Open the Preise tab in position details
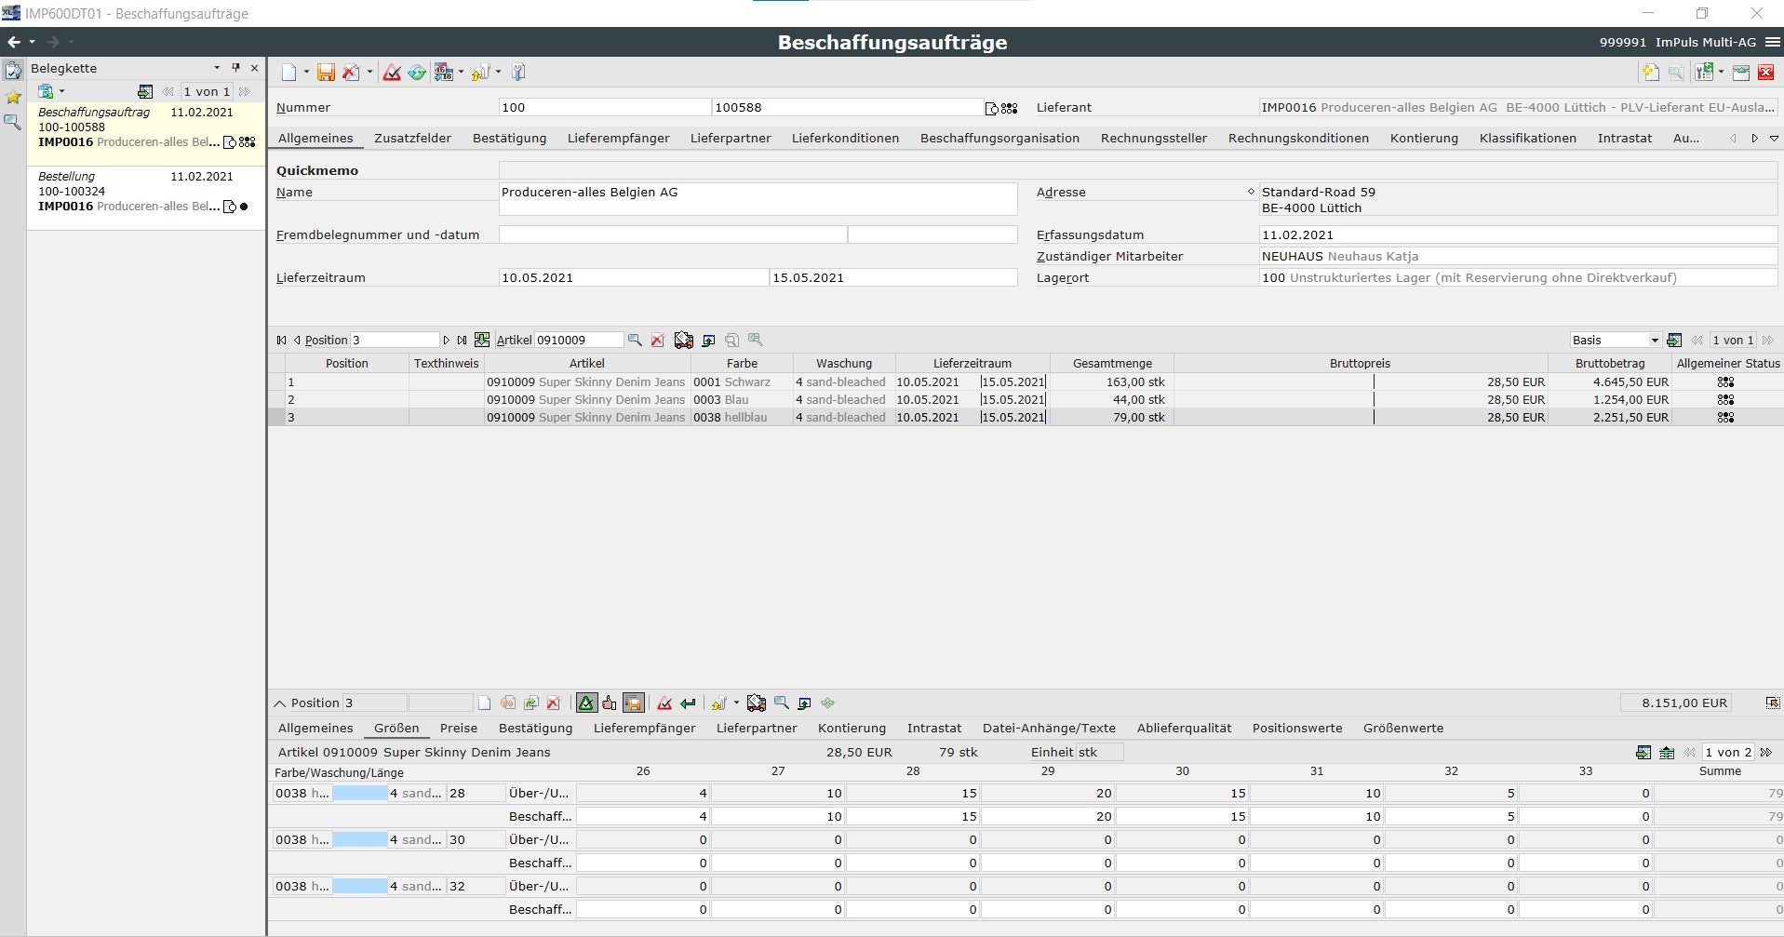1784x937 pixels. pos(458,729)
